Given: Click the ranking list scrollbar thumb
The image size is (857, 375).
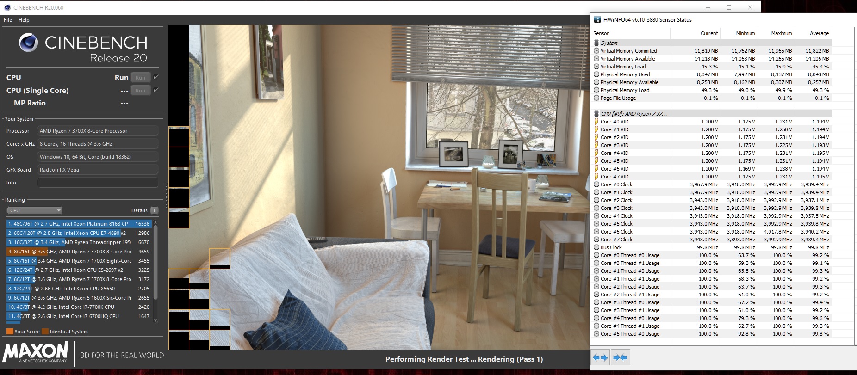Looking at the screenshot, I should point(155,262).
